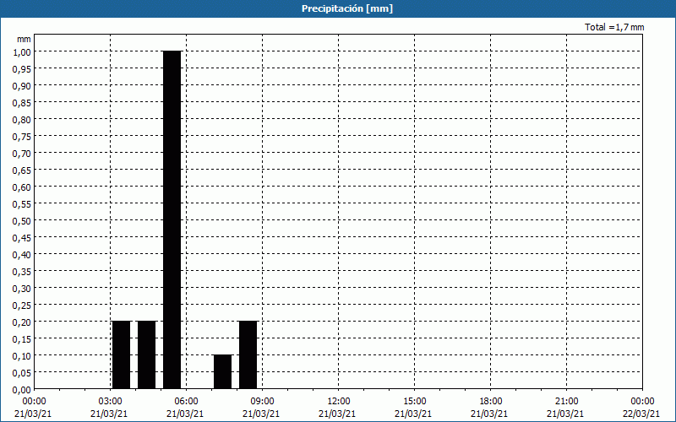Click the 'Precipitación [mm]' chart title
Screen dimensions: 676x422
pos(347,8)
